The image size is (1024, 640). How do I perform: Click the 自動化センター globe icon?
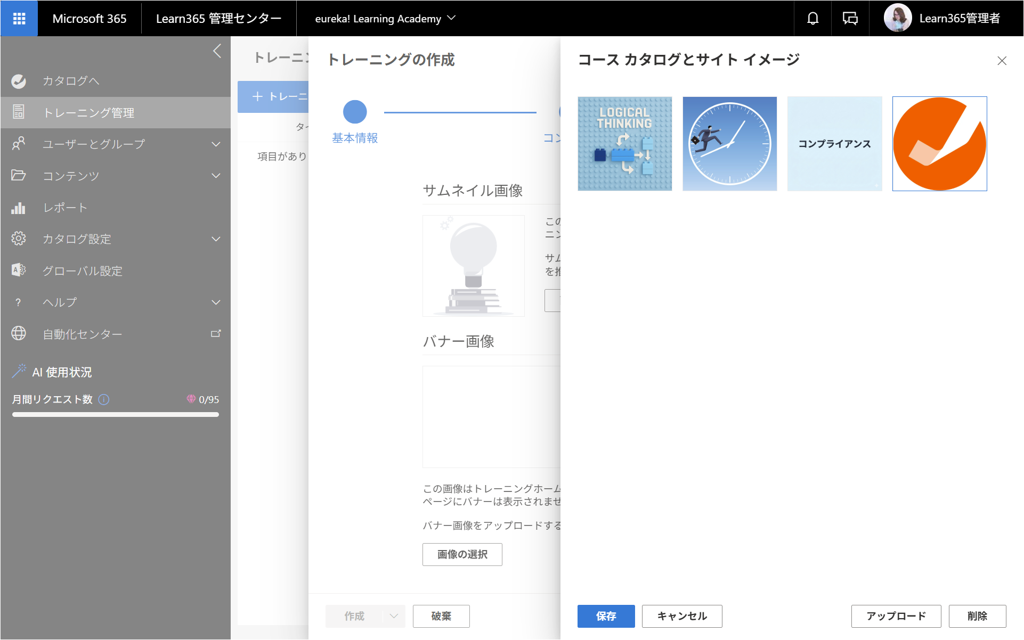19,333
